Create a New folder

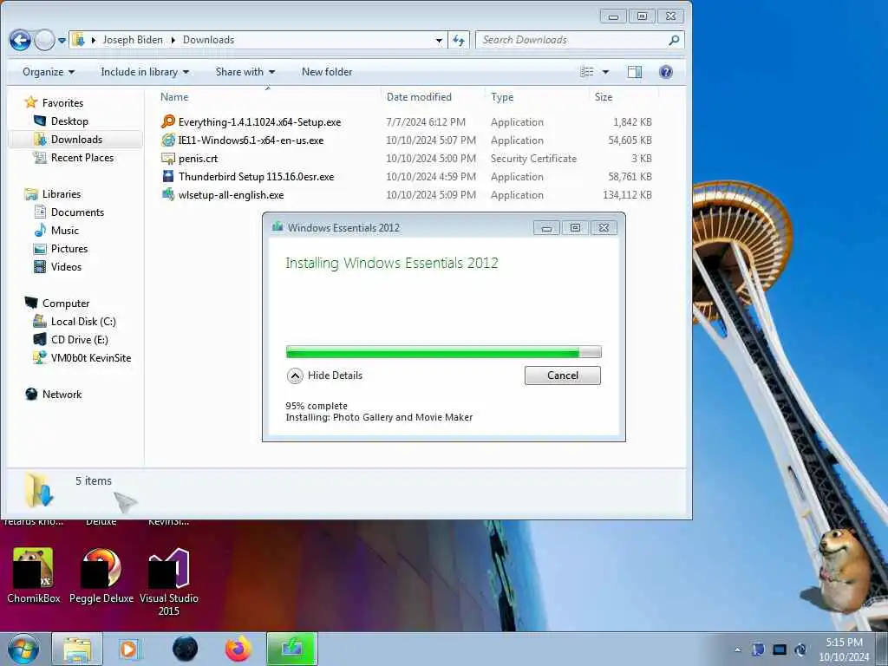point(327,72)
